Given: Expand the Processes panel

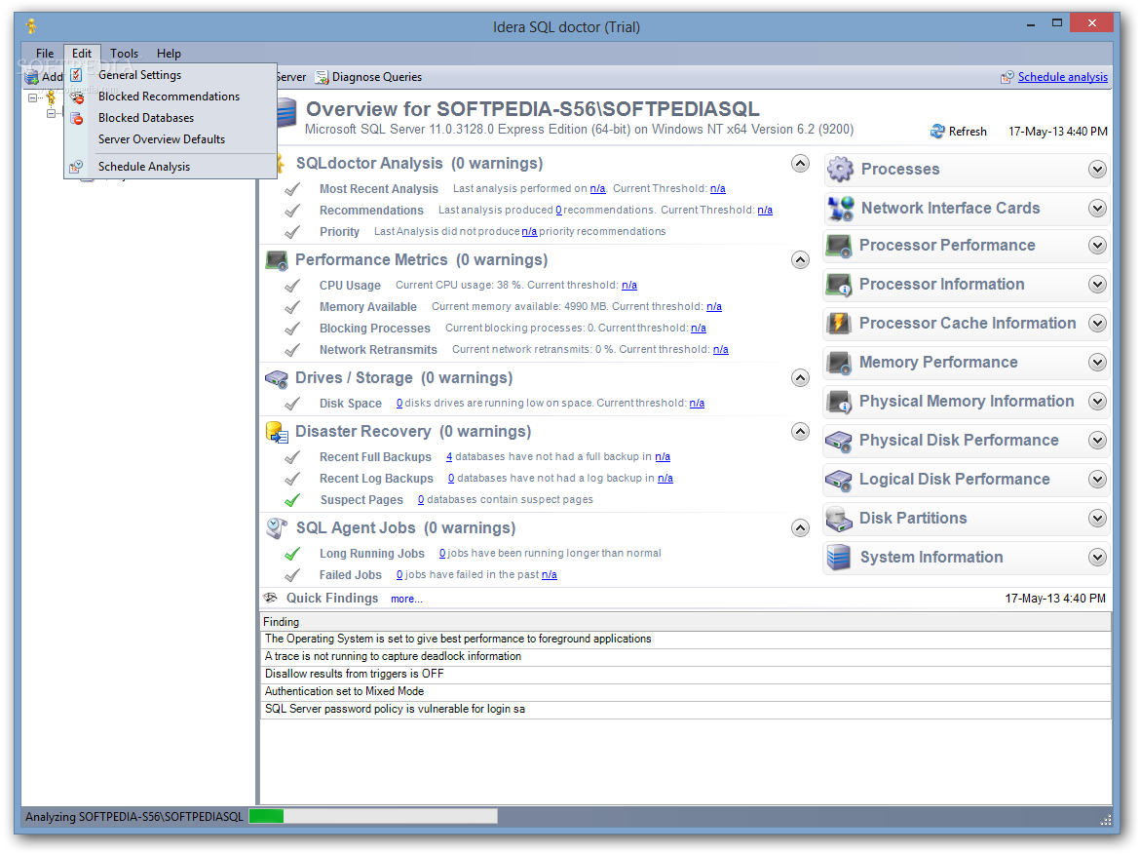Looking at the screenshot, I should [x=1097, y=170].
